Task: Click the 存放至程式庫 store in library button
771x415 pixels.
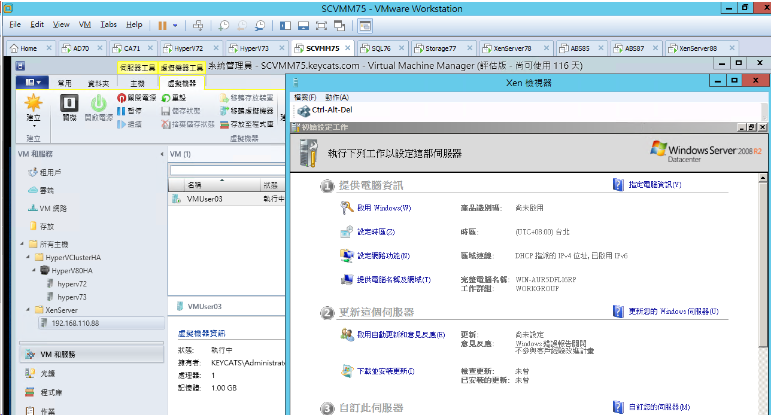Action: click(x=247, y=124)
